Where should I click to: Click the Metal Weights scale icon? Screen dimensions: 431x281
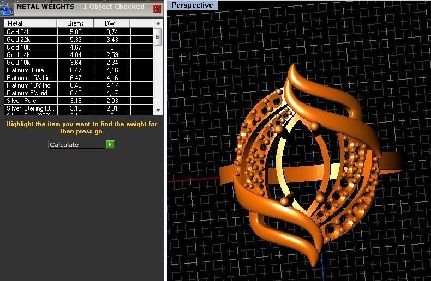pyautogui.click(x=7, y=9)
